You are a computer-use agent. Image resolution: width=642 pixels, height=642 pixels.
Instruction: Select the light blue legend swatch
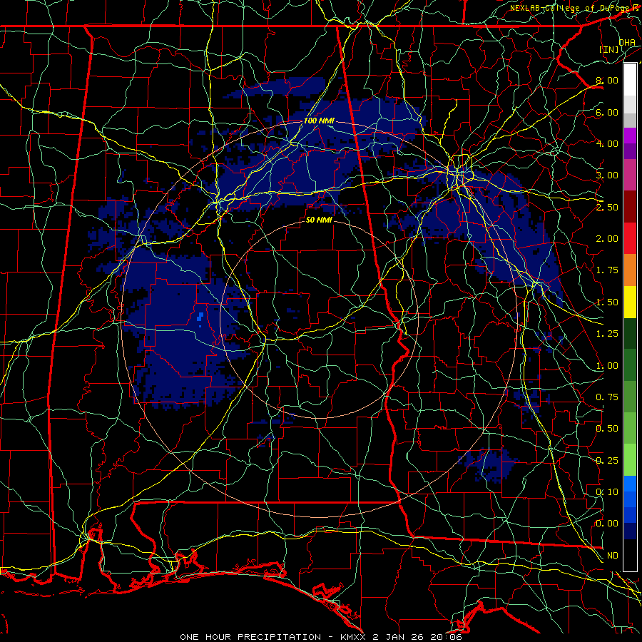(x=630, y=484)
